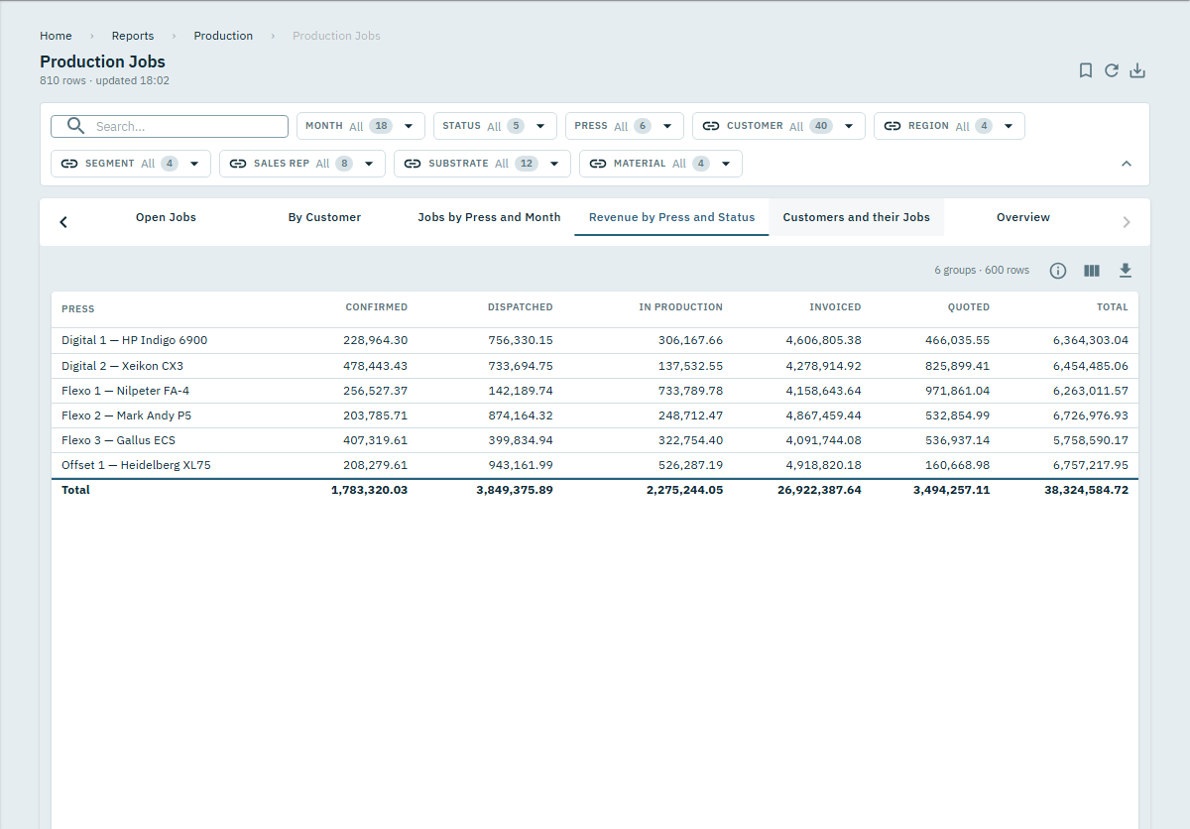Select row Digital 2 — Xeikon CX3
Viewport: 1190px width, 829px height.
(595, 366)
